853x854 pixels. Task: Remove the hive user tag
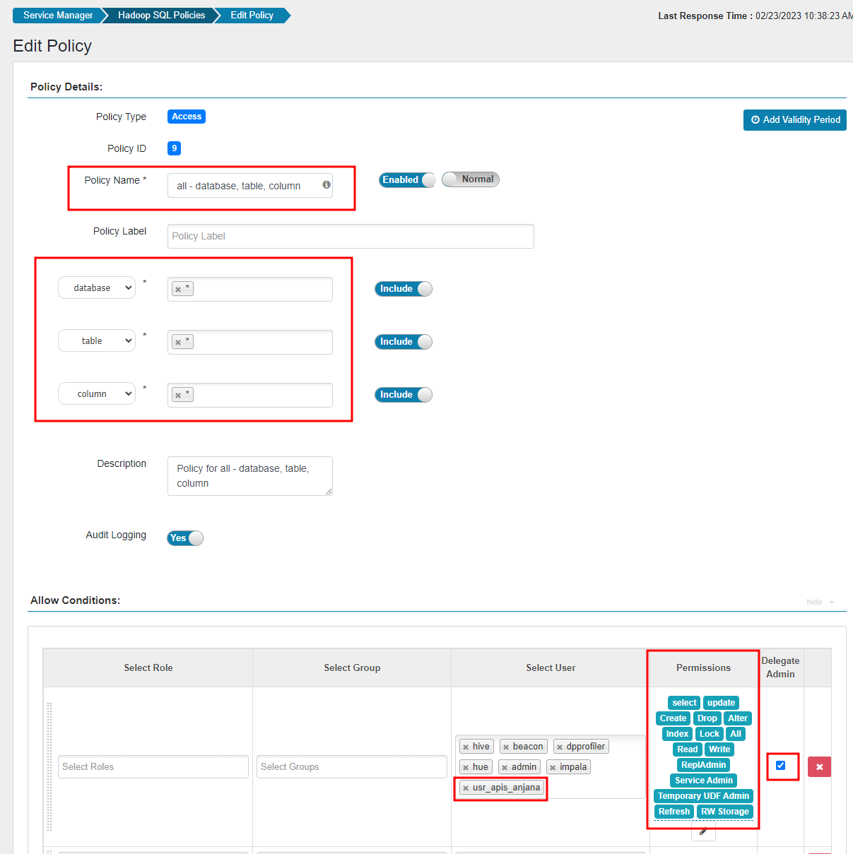tap(466, 747)
